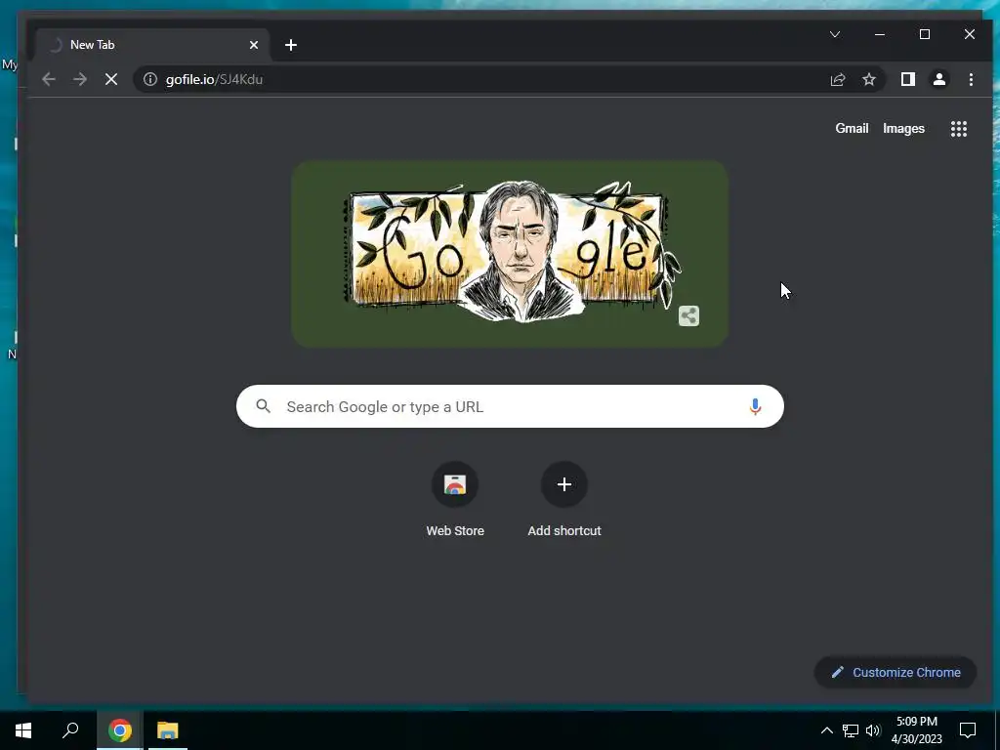1000x750 pixels.
Task: Open the Images link
Action: [x=903, y=128]
